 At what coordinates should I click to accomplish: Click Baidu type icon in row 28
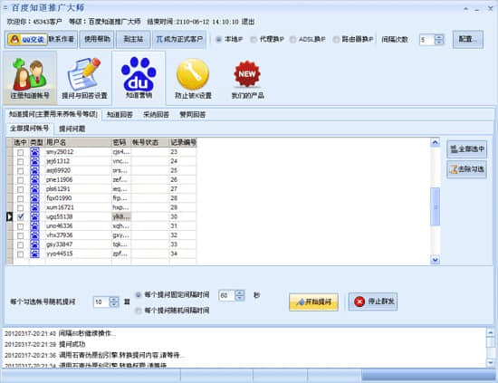tap(34, 198)
